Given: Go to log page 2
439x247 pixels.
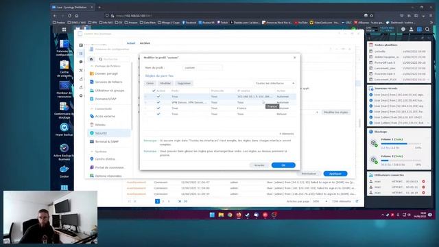Looking at the screenshot, I should 163,201.
